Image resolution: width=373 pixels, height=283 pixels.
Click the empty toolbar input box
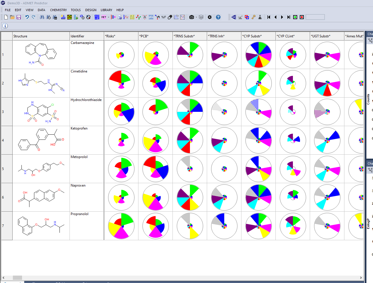pyautogui.click(x=315, y=17)
